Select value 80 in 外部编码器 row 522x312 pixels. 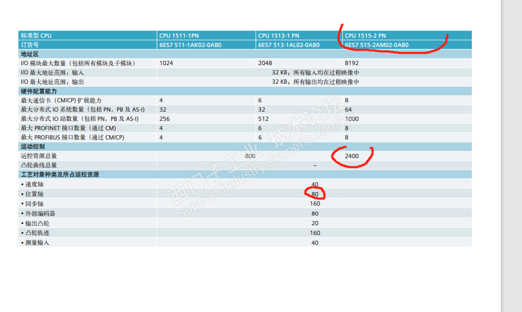315,213
